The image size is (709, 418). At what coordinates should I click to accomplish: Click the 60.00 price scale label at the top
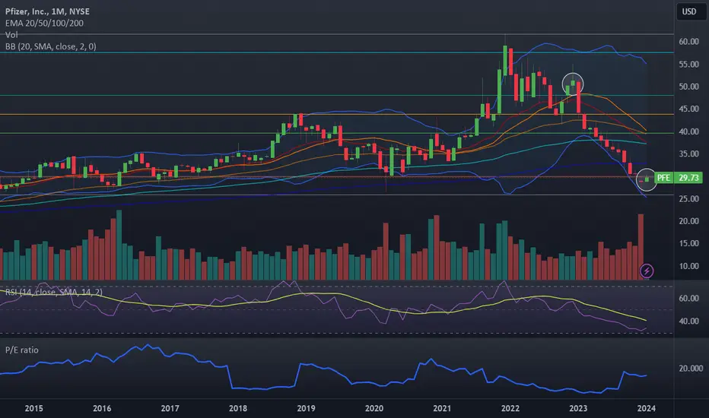[x=688, y=42]
